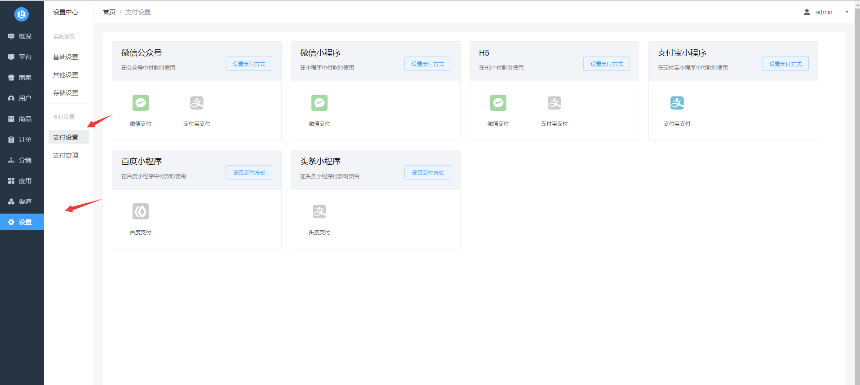860x385 pixels.
Task: Click the blue Alipay icon under 支付宝小程序
Action: pyautogui.click(x=677, y=103)
